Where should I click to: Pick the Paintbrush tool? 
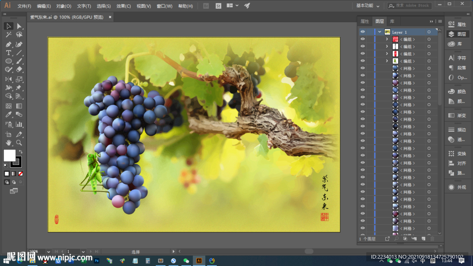pos(19,61)
